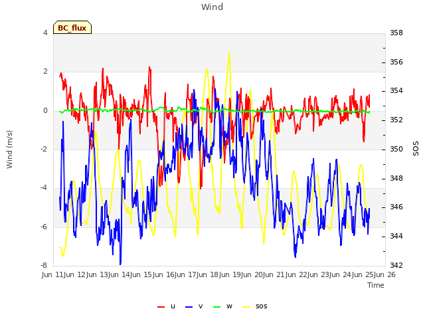Click the 350 right axis tick label

(x=396, y=149)
